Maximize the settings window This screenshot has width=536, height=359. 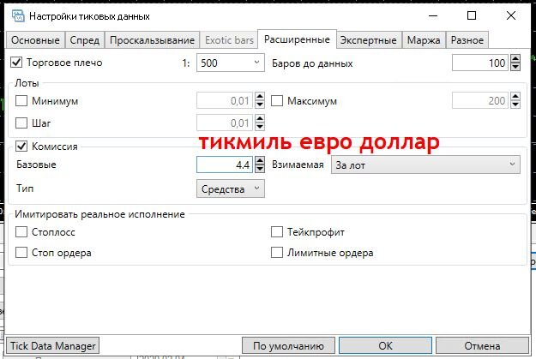click(x=472, y=15)
